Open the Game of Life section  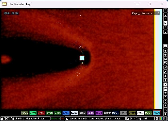165,97
